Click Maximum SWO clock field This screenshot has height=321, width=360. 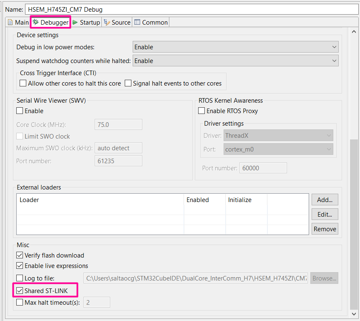pos(118,148)
